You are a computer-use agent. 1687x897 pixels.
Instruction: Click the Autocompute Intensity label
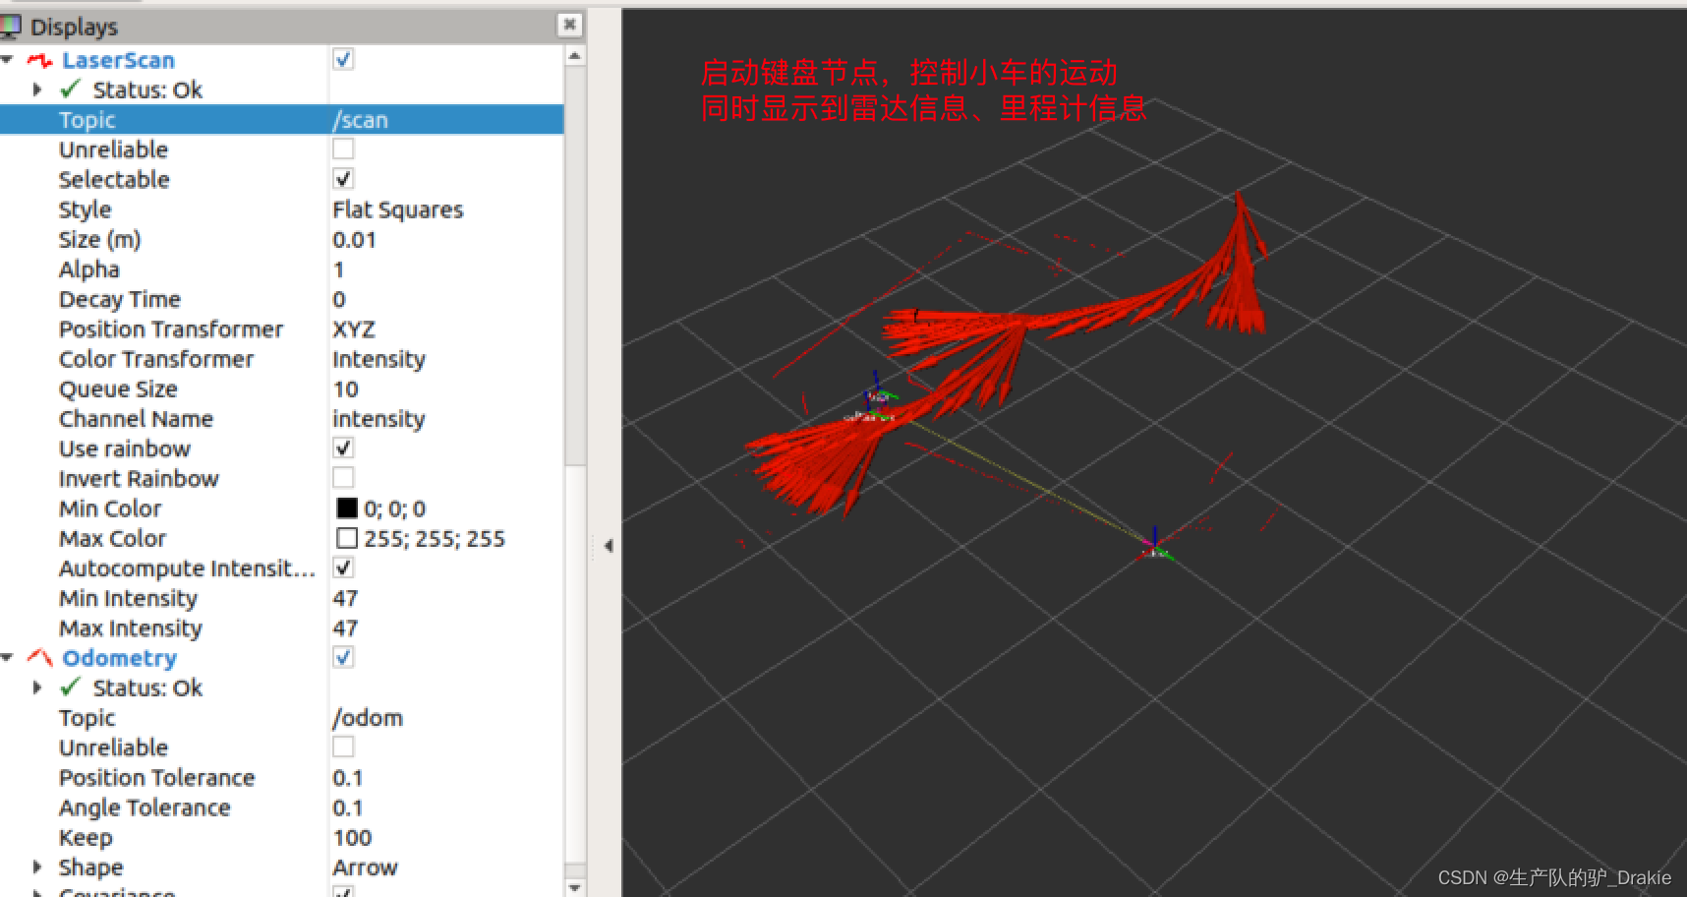(187, 568)
